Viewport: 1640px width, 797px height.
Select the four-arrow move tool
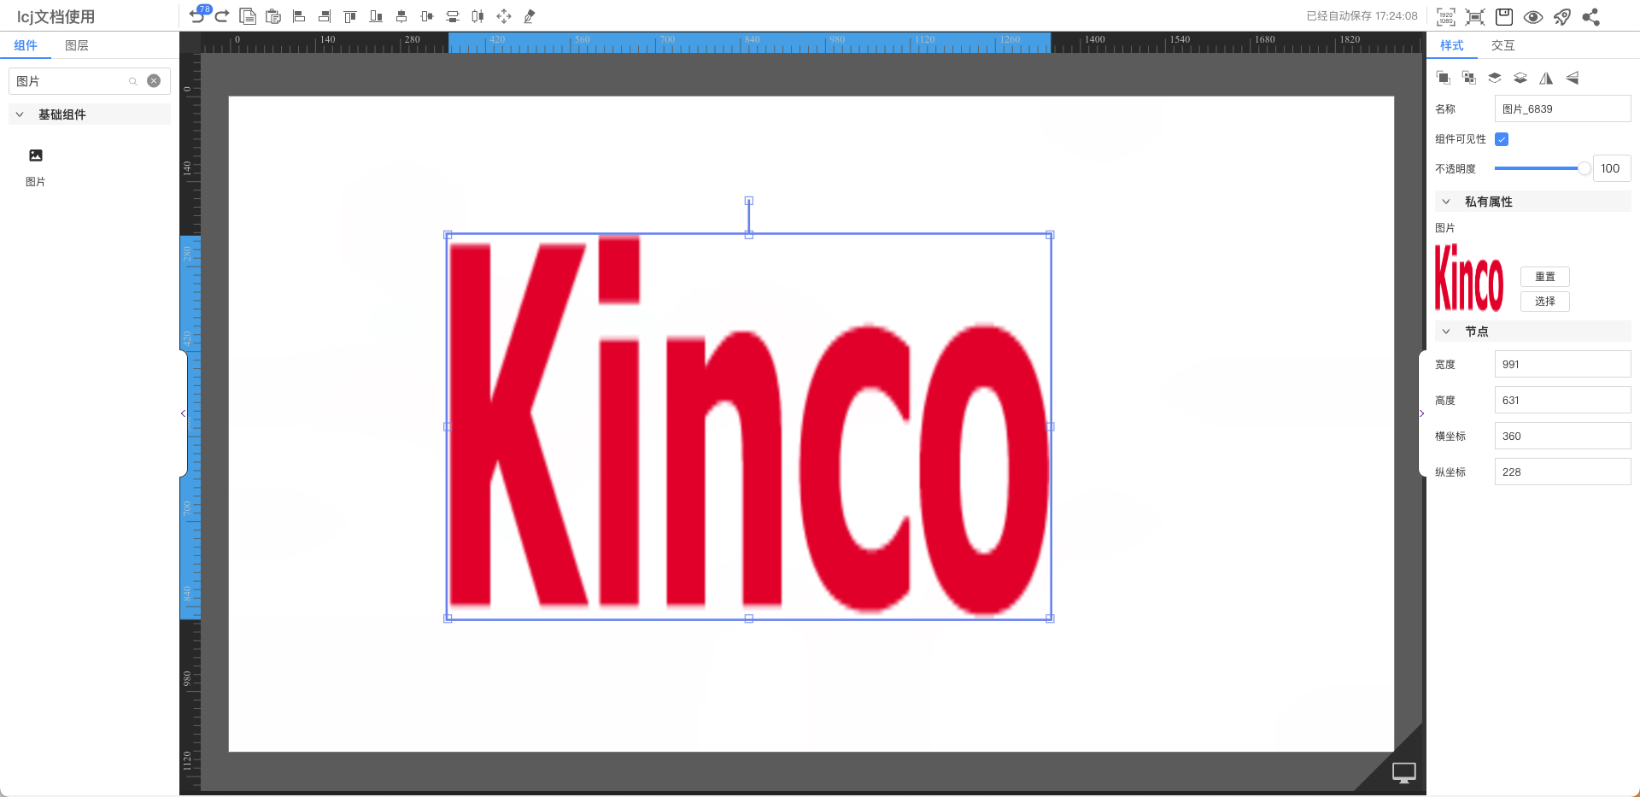click(x=504, y=16)
